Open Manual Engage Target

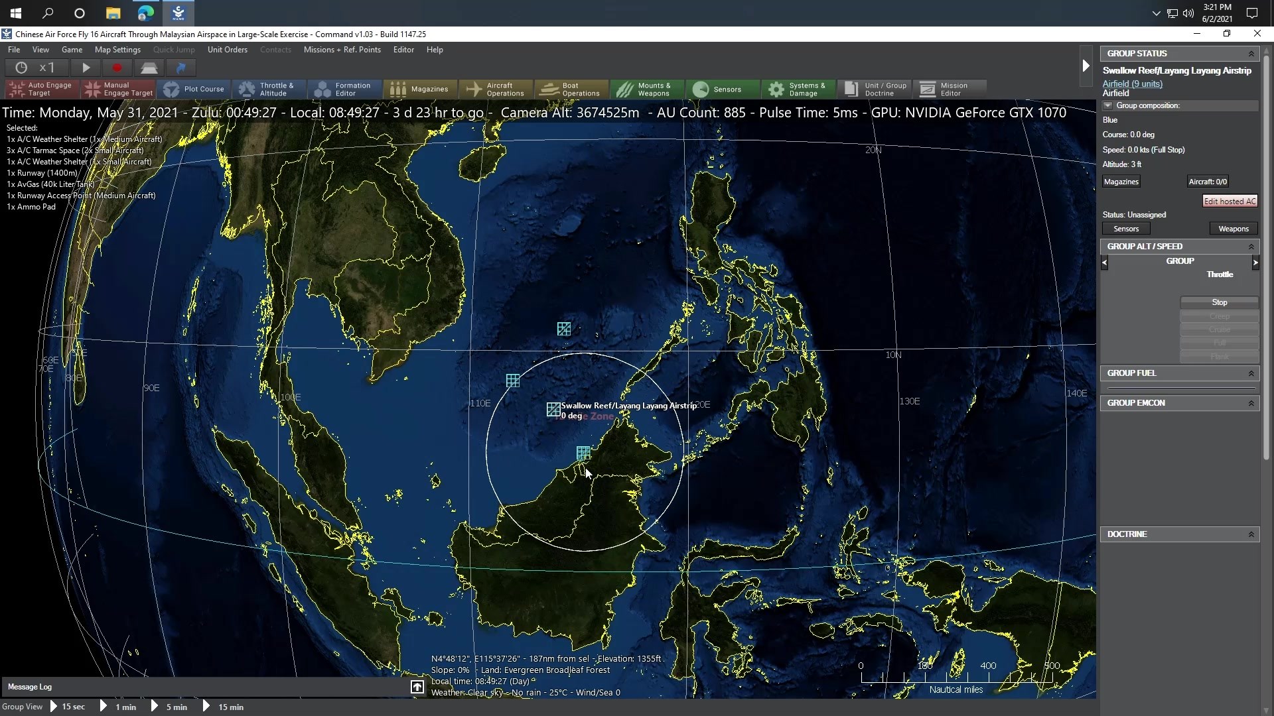point(119,89)
